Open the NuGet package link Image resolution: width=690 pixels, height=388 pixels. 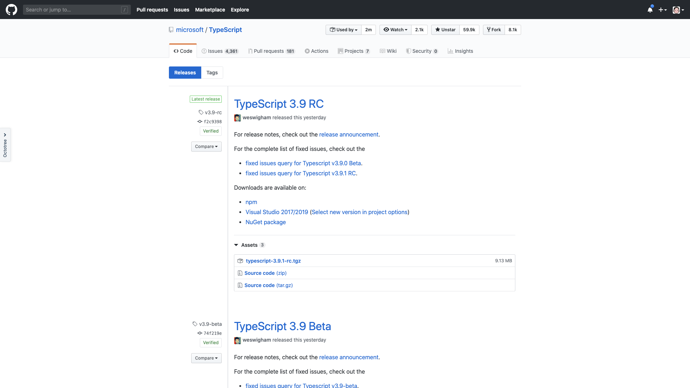[x=266, y=222]
